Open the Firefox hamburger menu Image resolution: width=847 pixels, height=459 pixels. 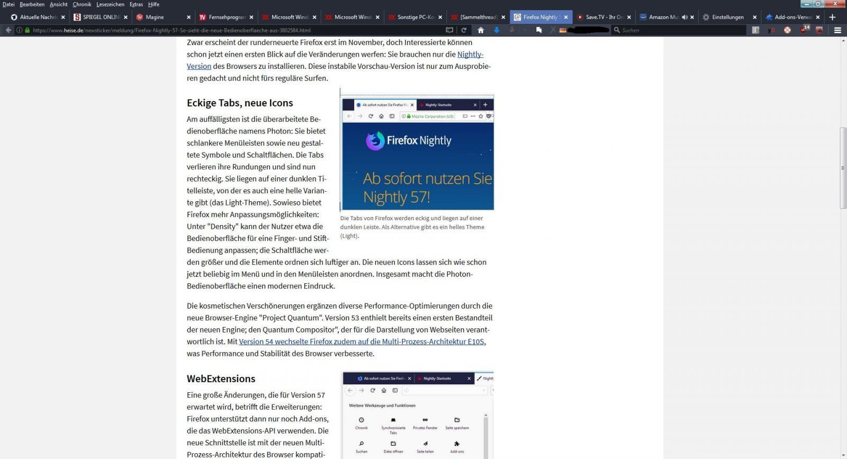837,30
